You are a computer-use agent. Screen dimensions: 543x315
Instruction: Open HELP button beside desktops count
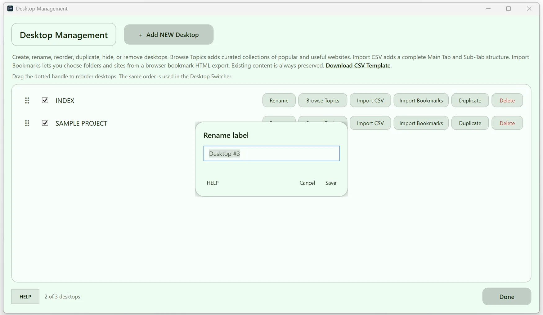click(x=25, y=296)
